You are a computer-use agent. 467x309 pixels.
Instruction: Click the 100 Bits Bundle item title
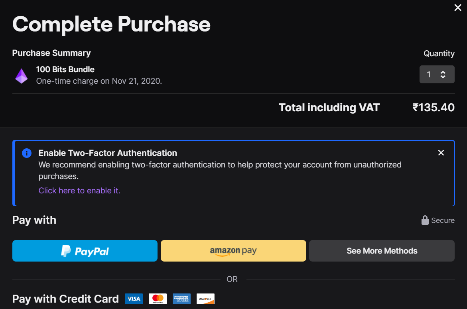coord(65,69)
